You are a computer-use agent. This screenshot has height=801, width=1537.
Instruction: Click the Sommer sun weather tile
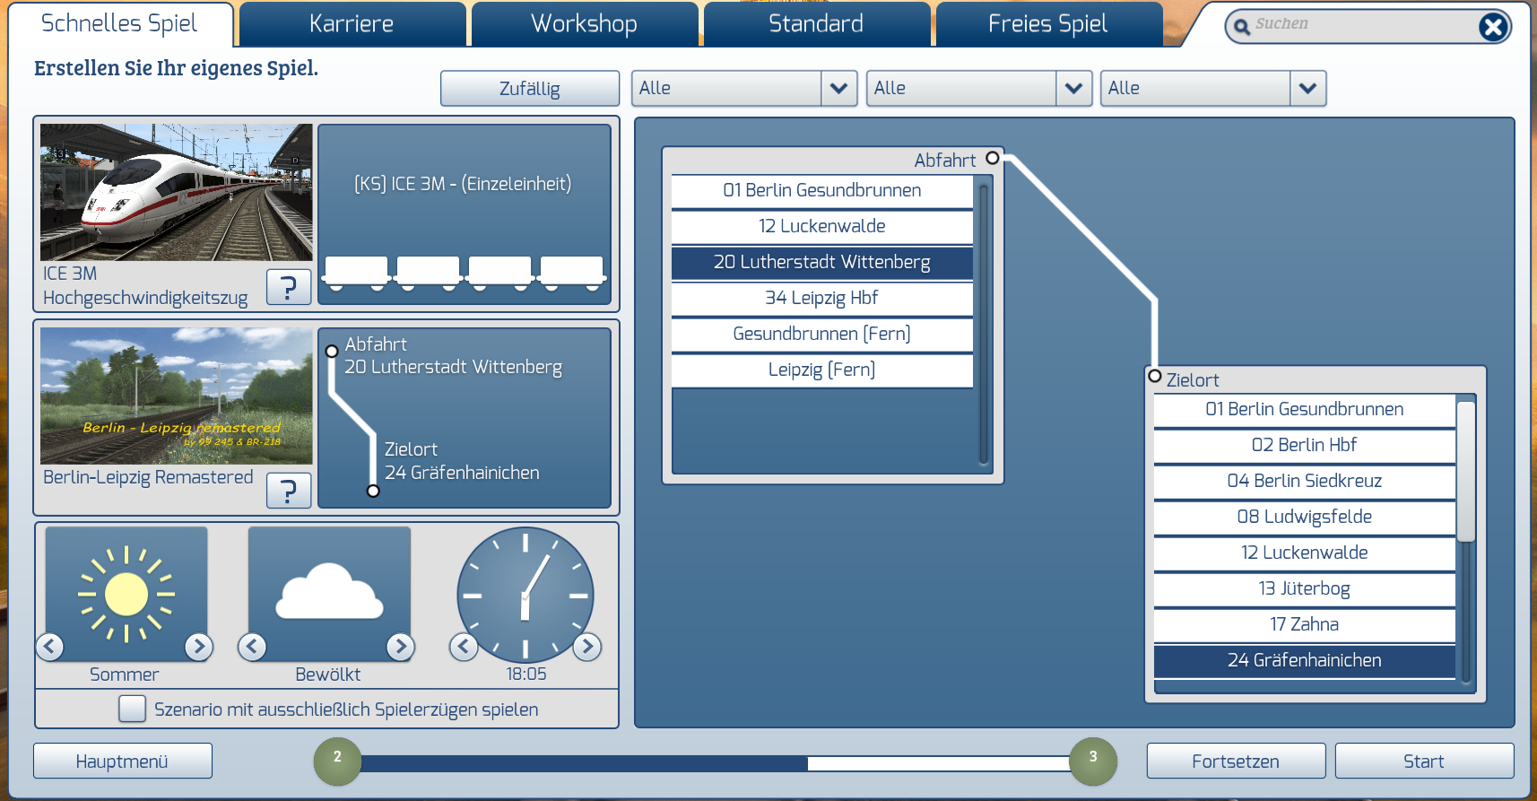pos(126,594)
